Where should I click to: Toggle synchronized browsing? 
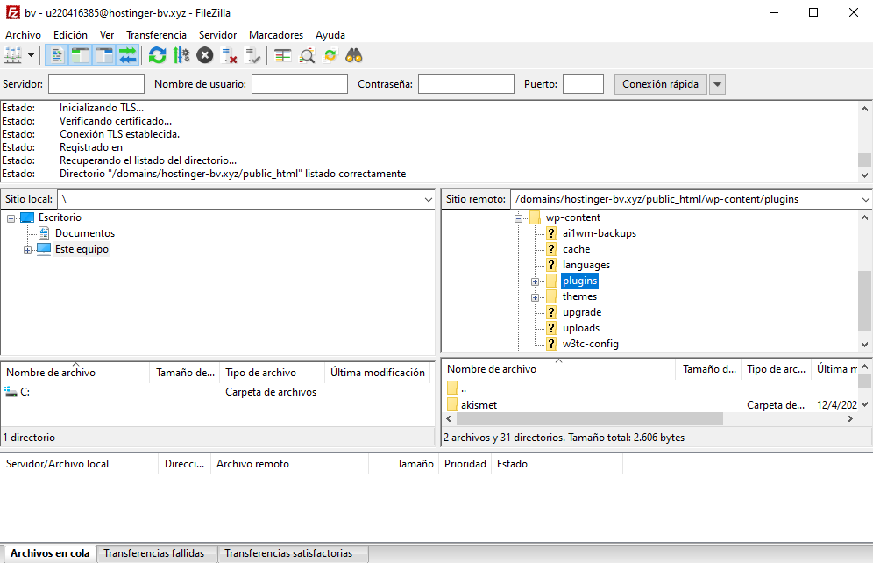click(x=329, y=54)
